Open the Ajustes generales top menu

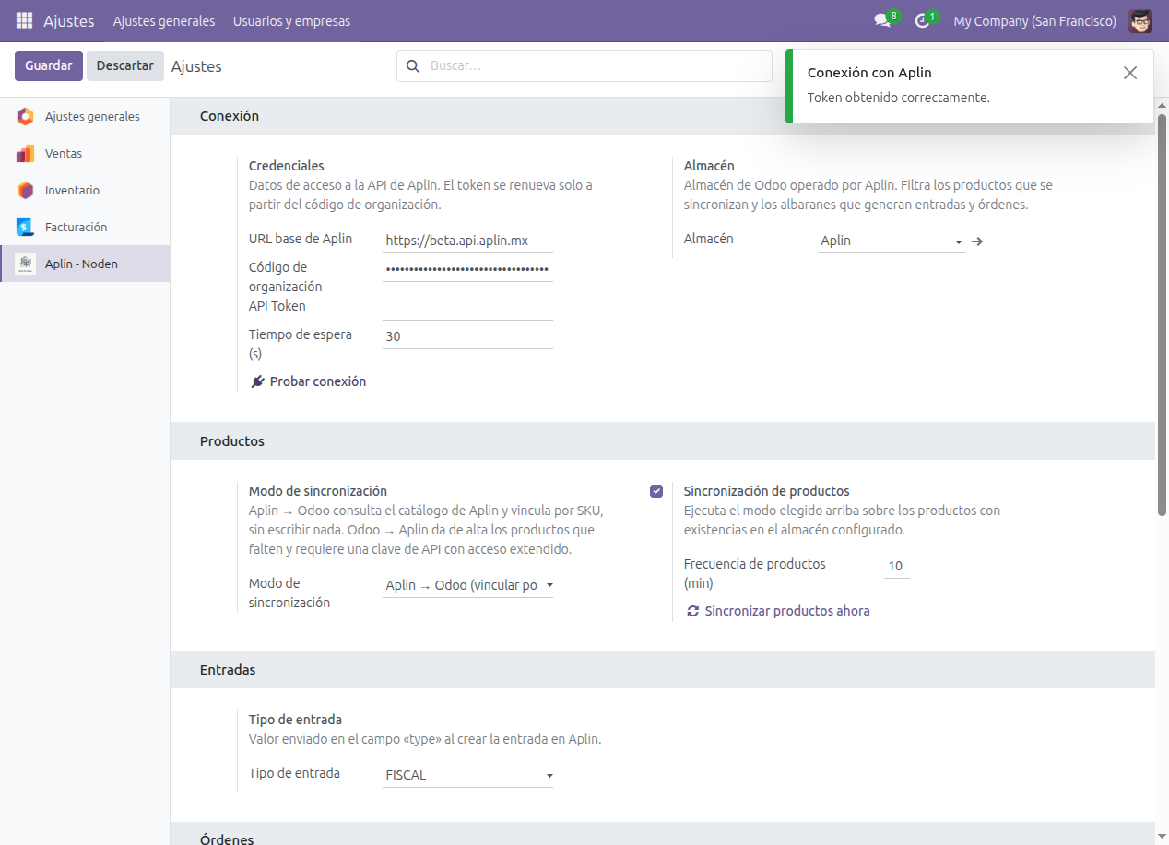164,20
